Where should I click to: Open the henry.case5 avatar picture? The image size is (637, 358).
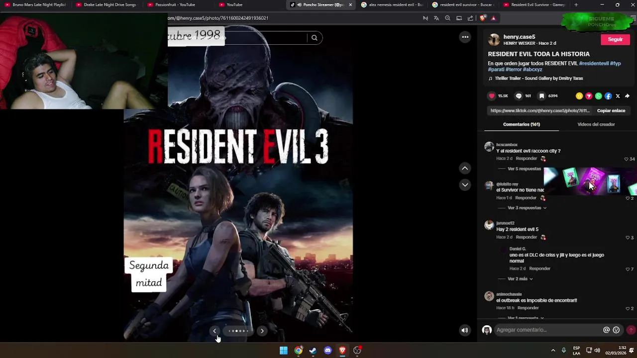(494, 40)
